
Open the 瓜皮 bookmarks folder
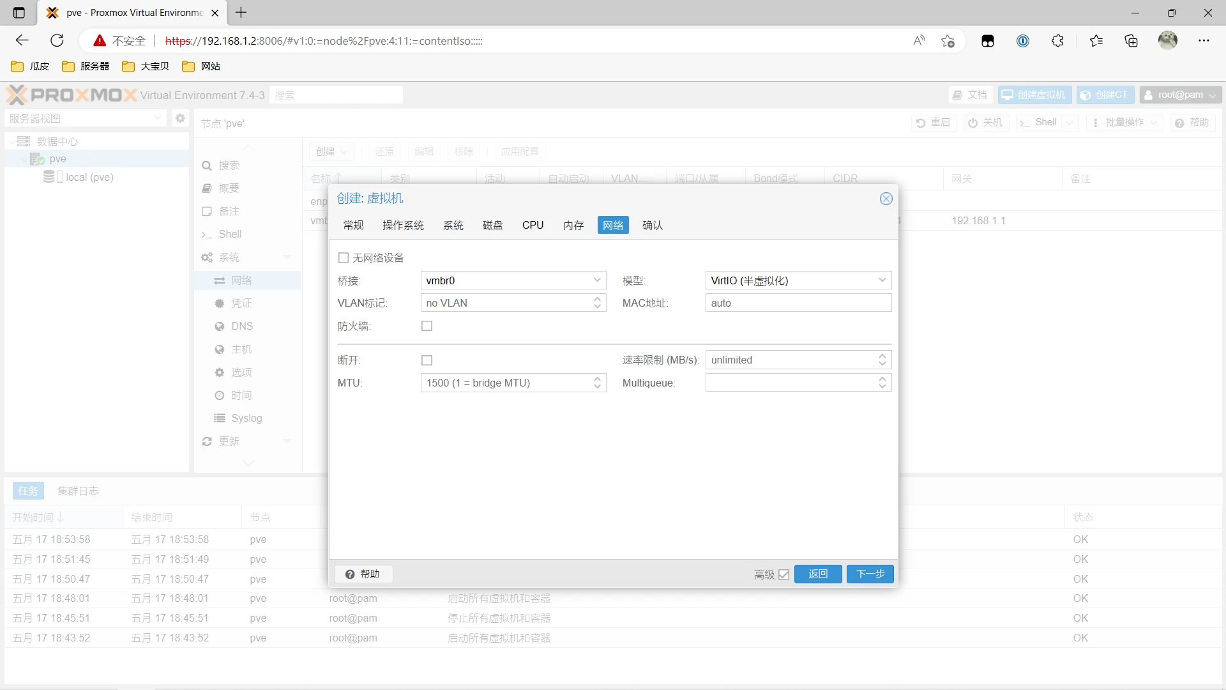pyautogui.click(x=30, y=66)
